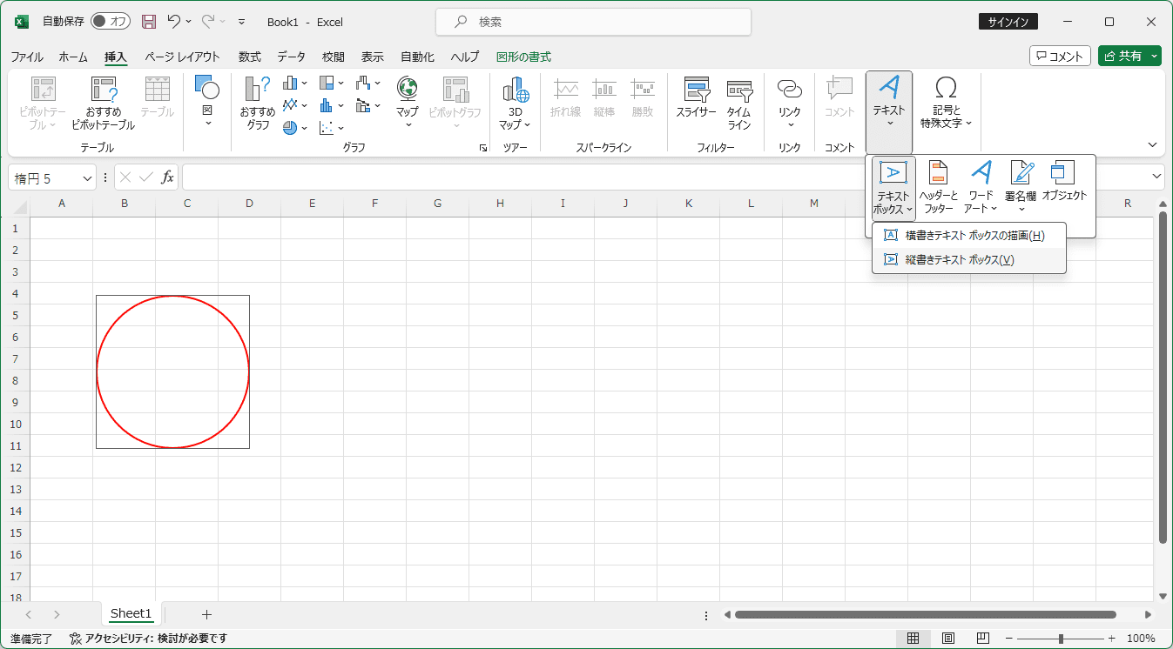Switch to page layout view
The width and height of the screenshot is (1173, 649).
(x=948, y=639)
